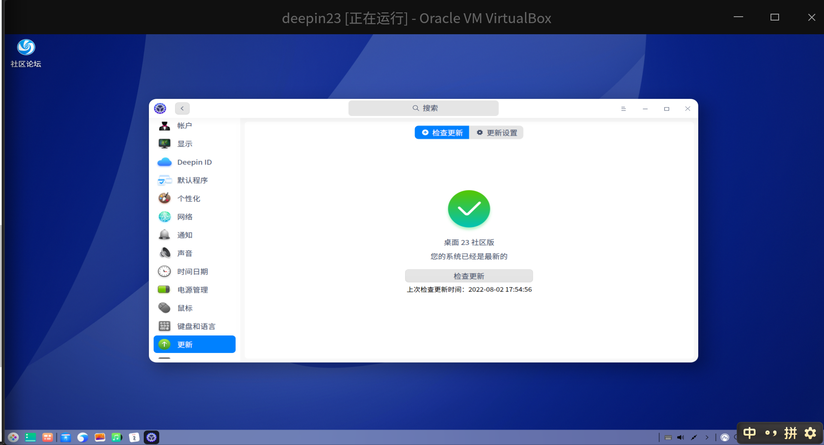
Task: Open 电源管理 (Power Management) settings
Action: (194, 290)
